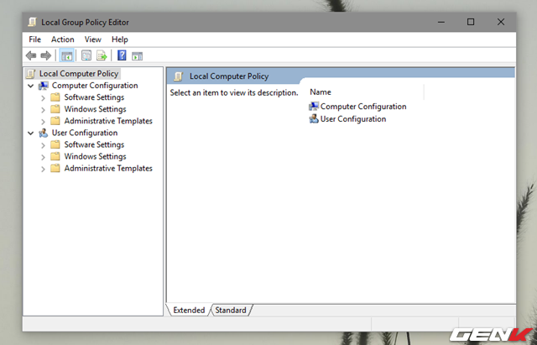Toggle the Show/Hide Console Tree icon
The image size is (537, 345).
66,55
